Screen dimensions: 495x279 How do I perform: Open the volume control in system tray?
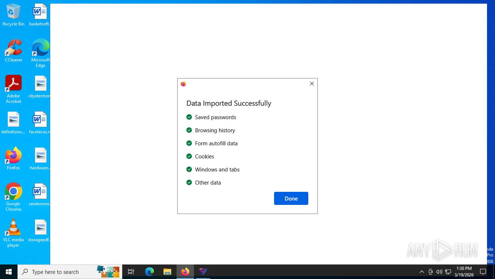[439, 272]
